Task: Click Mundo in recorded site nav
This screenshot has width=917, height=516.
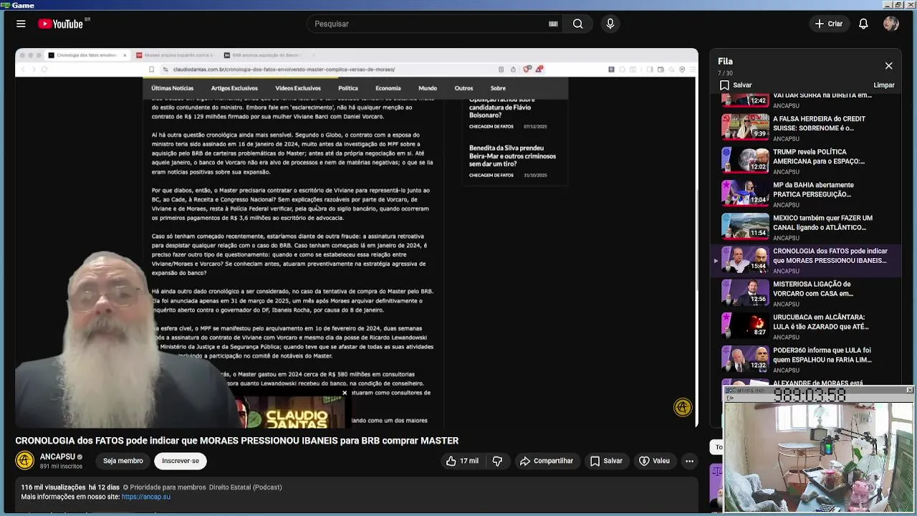Action: point(428,88)
